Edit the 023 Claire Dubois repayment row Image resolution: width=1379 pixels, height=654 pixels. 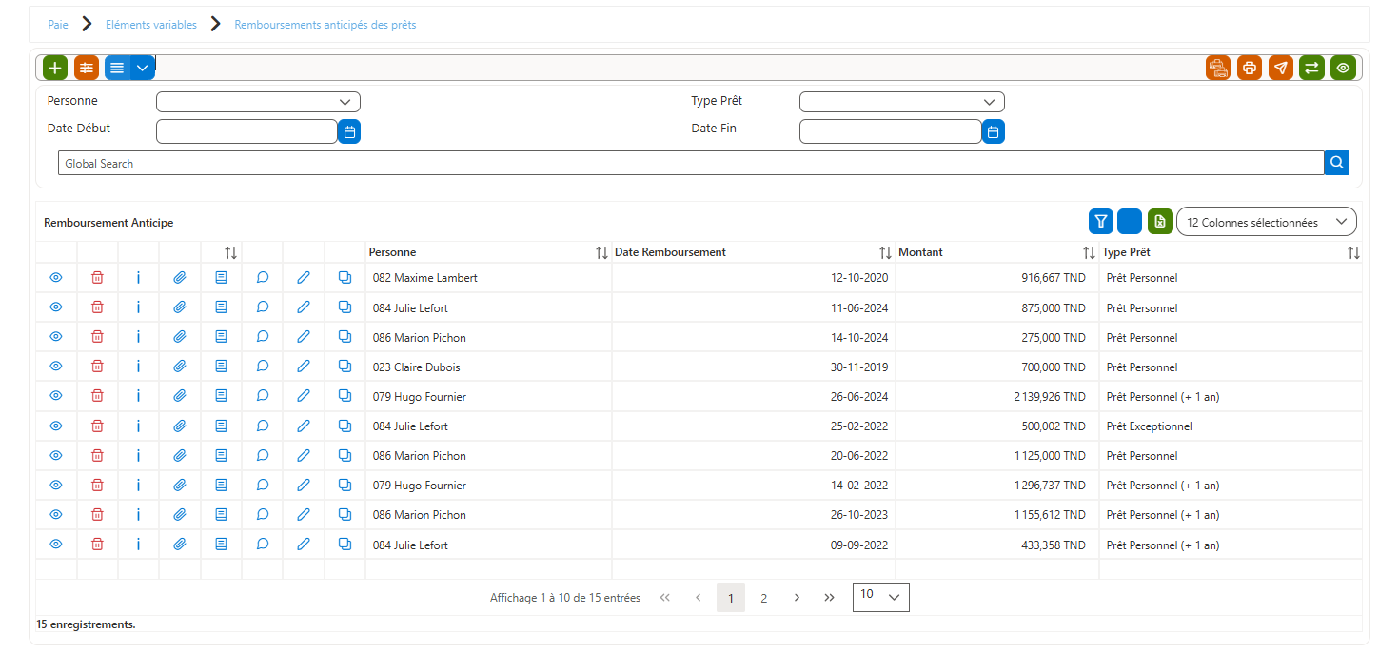pyautogui.click(x=304, y=367)
